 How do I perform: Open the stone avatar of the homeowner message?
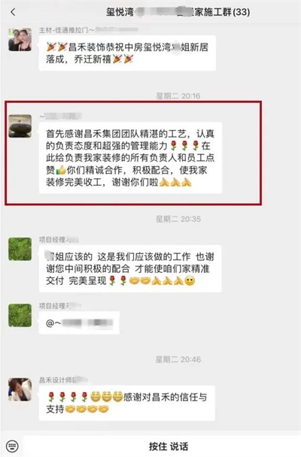20,126
